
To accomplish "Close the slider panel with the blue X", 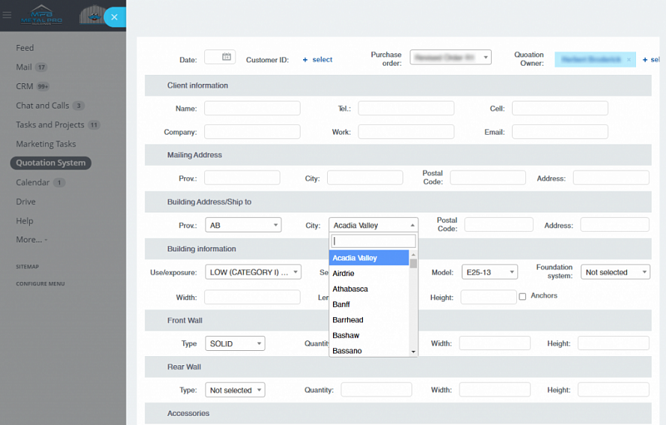I will 114,16.
